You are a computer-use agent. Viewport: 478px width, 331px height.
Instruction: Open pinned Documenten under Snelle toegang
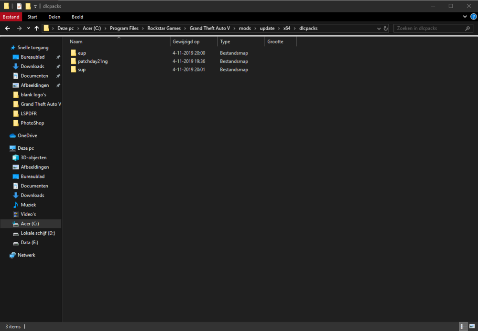[x=34, y=76]
